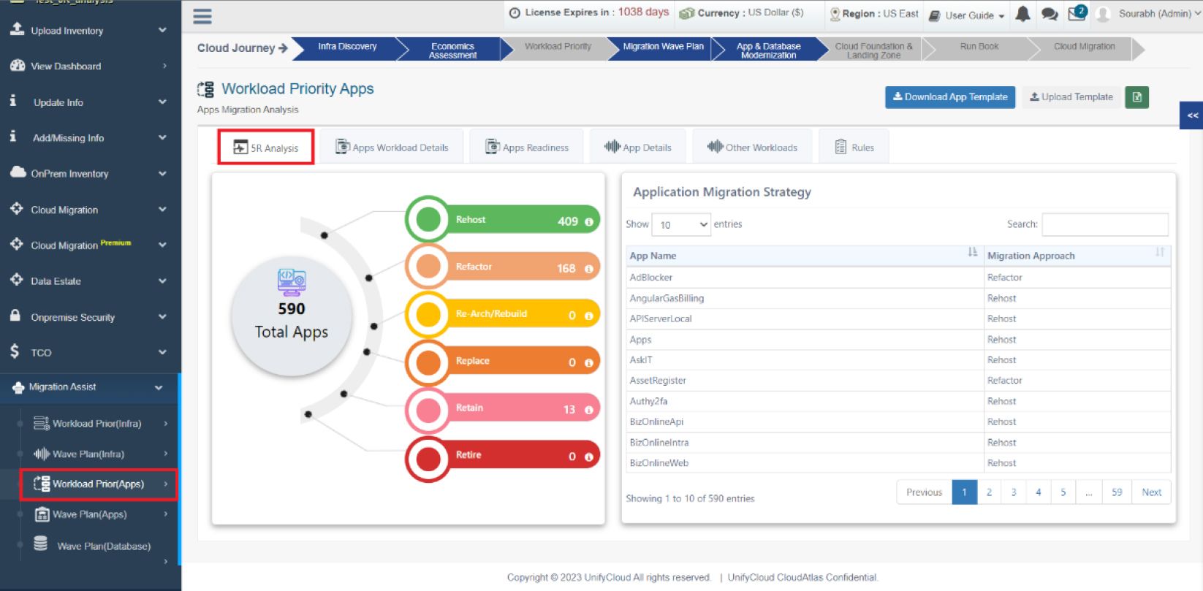Expand the Upload Inventory menu
Screen dimensions: 1203x591
click(91, 31)
